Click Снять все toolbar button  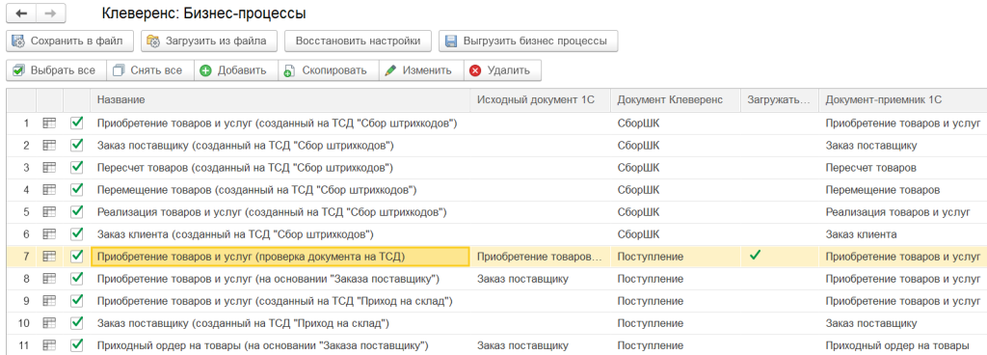[x=149, y=70]
